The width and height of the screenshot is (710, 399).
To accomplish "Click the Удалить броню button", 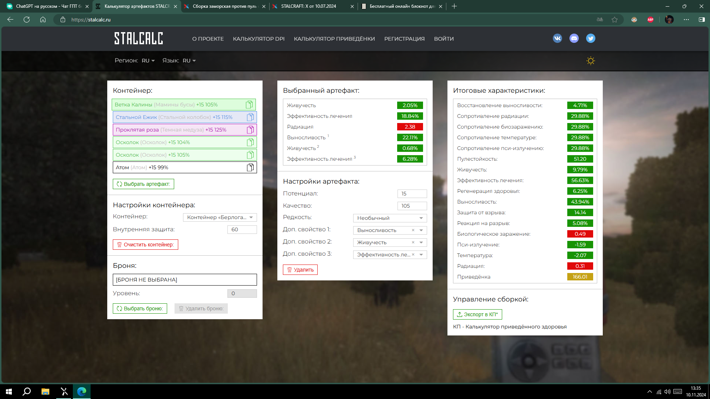I will pyautogui.click(x=201, y=308).
